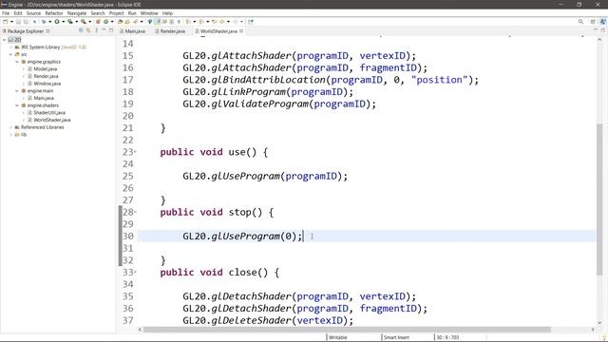Click the Smart Insert status entry

[x=396, y=337]
